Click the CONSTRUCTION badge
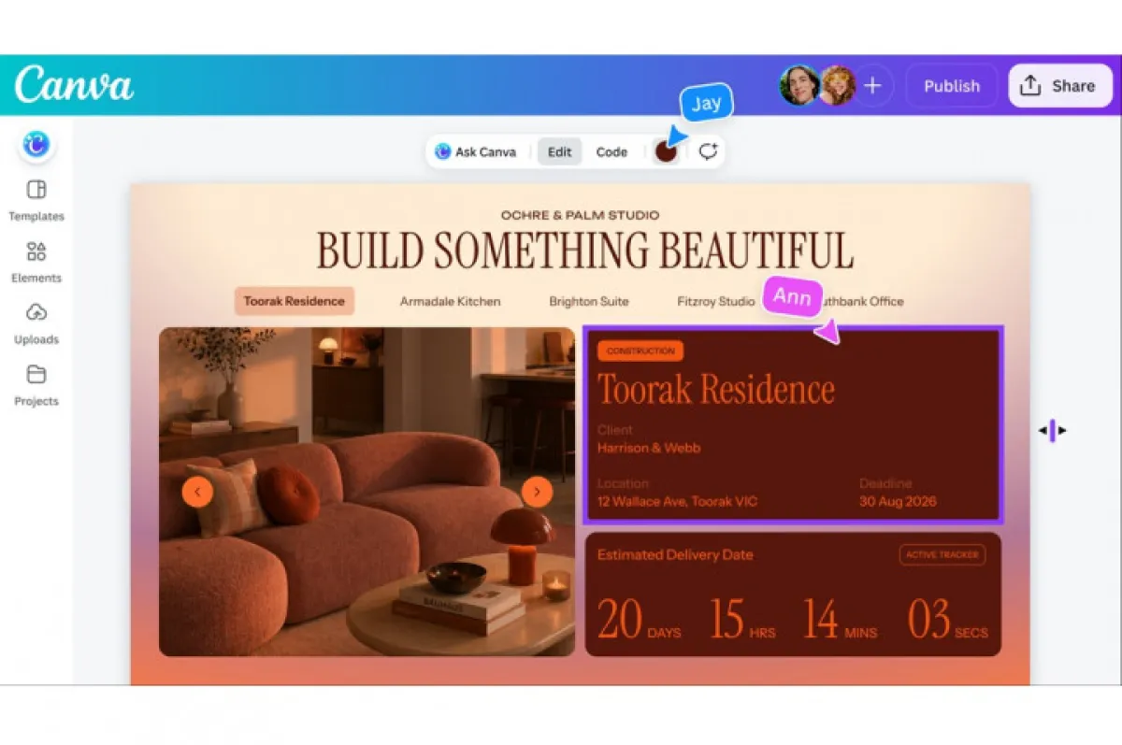This screenshot has width=1122, height=745. (x=640, y=351)
